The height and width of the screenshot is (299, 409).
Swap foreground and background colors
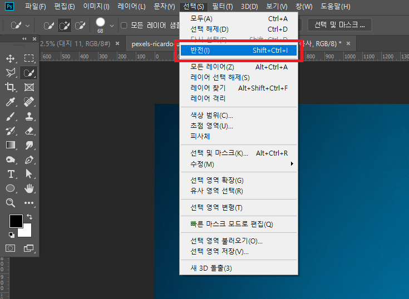29,216
